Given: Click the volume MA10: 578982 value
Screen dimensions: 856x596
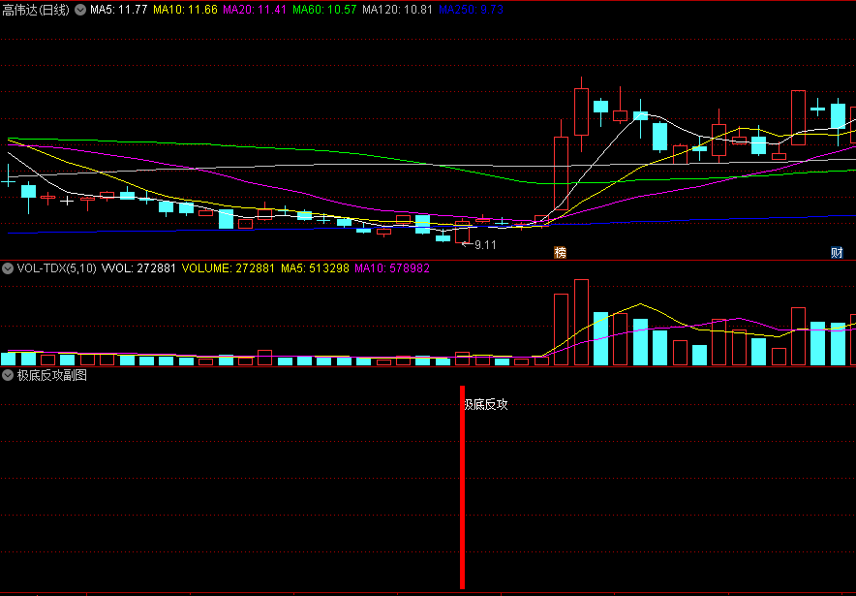Looking at the screenshot, I should pyautogui.click(x=392, y=268).
